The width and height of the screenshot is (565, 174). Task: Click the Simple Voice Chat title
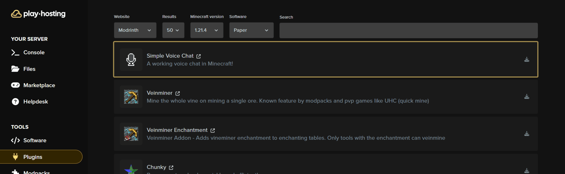tap(170, 56)
